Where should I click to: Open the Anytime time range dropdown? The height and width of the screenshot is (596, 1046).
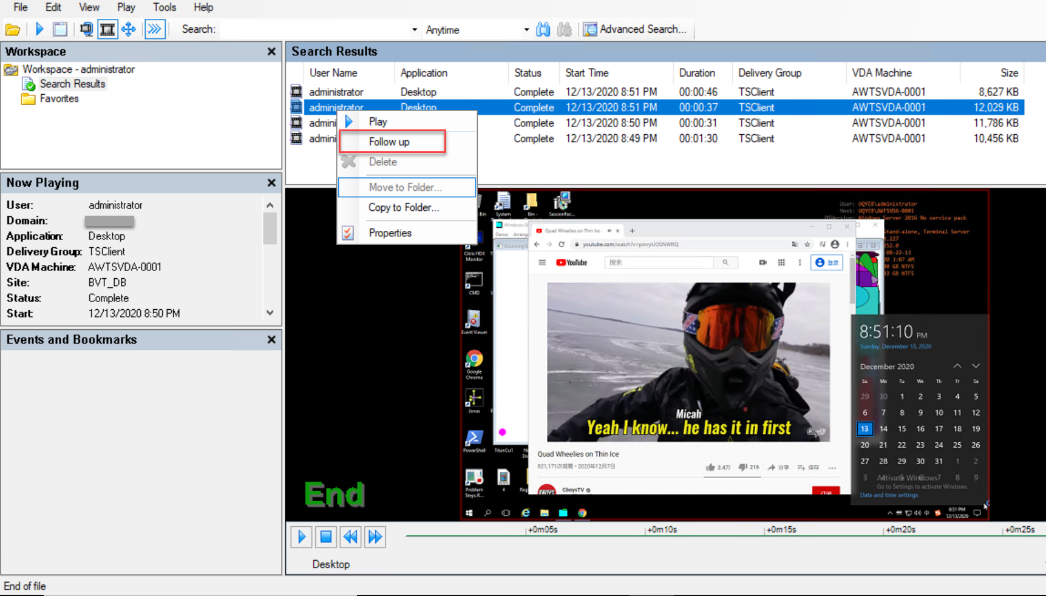[526, 30]
